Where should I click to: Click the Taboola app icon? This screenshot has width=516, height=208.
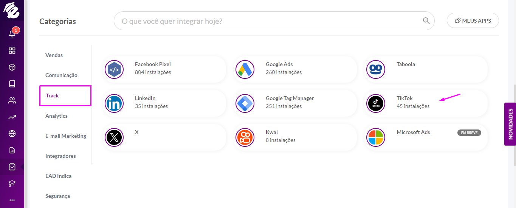point(376,69)
